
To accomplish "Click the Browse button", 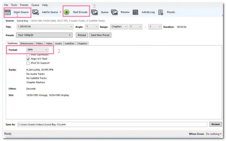I will coord(215,124).
